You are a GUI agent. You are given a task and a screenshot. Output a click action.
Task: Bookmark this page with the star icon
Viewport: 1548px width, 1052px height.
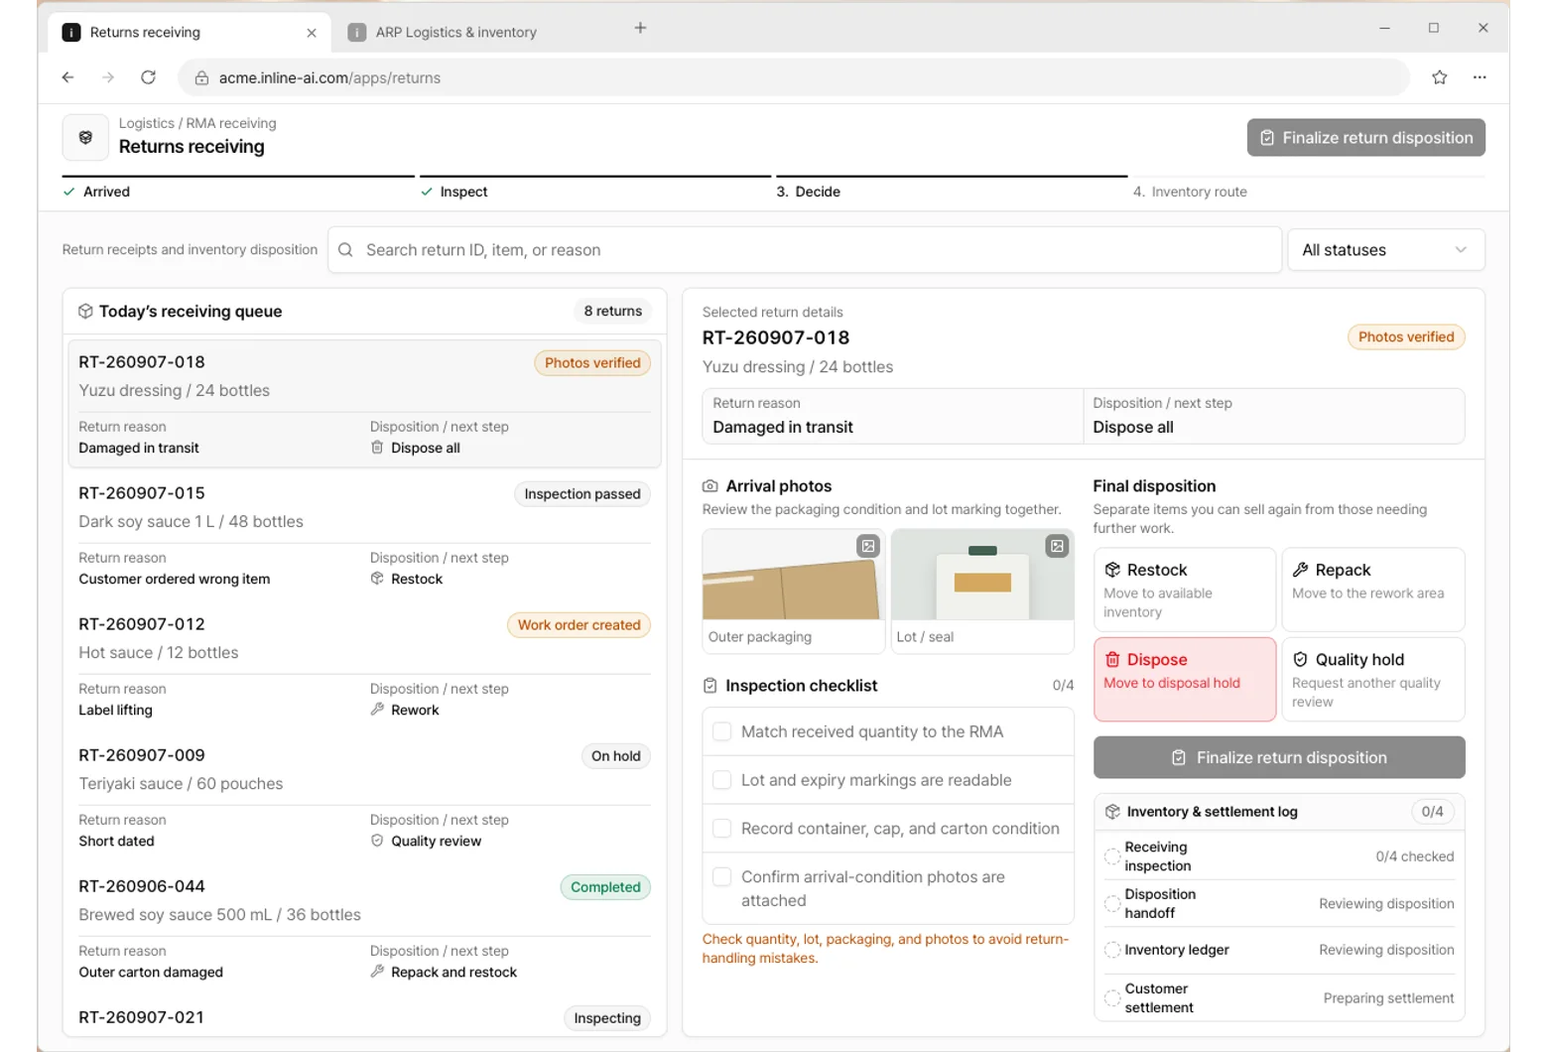(1439, 77)
